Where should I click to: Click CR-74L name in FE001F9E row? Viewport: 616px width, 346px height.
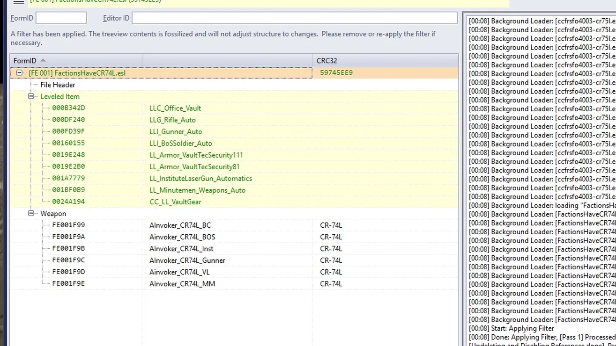point(331,283)
